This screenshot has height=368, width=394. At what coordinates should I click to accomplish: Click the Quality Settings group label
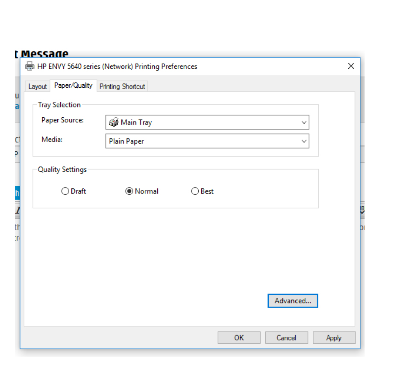62,169
